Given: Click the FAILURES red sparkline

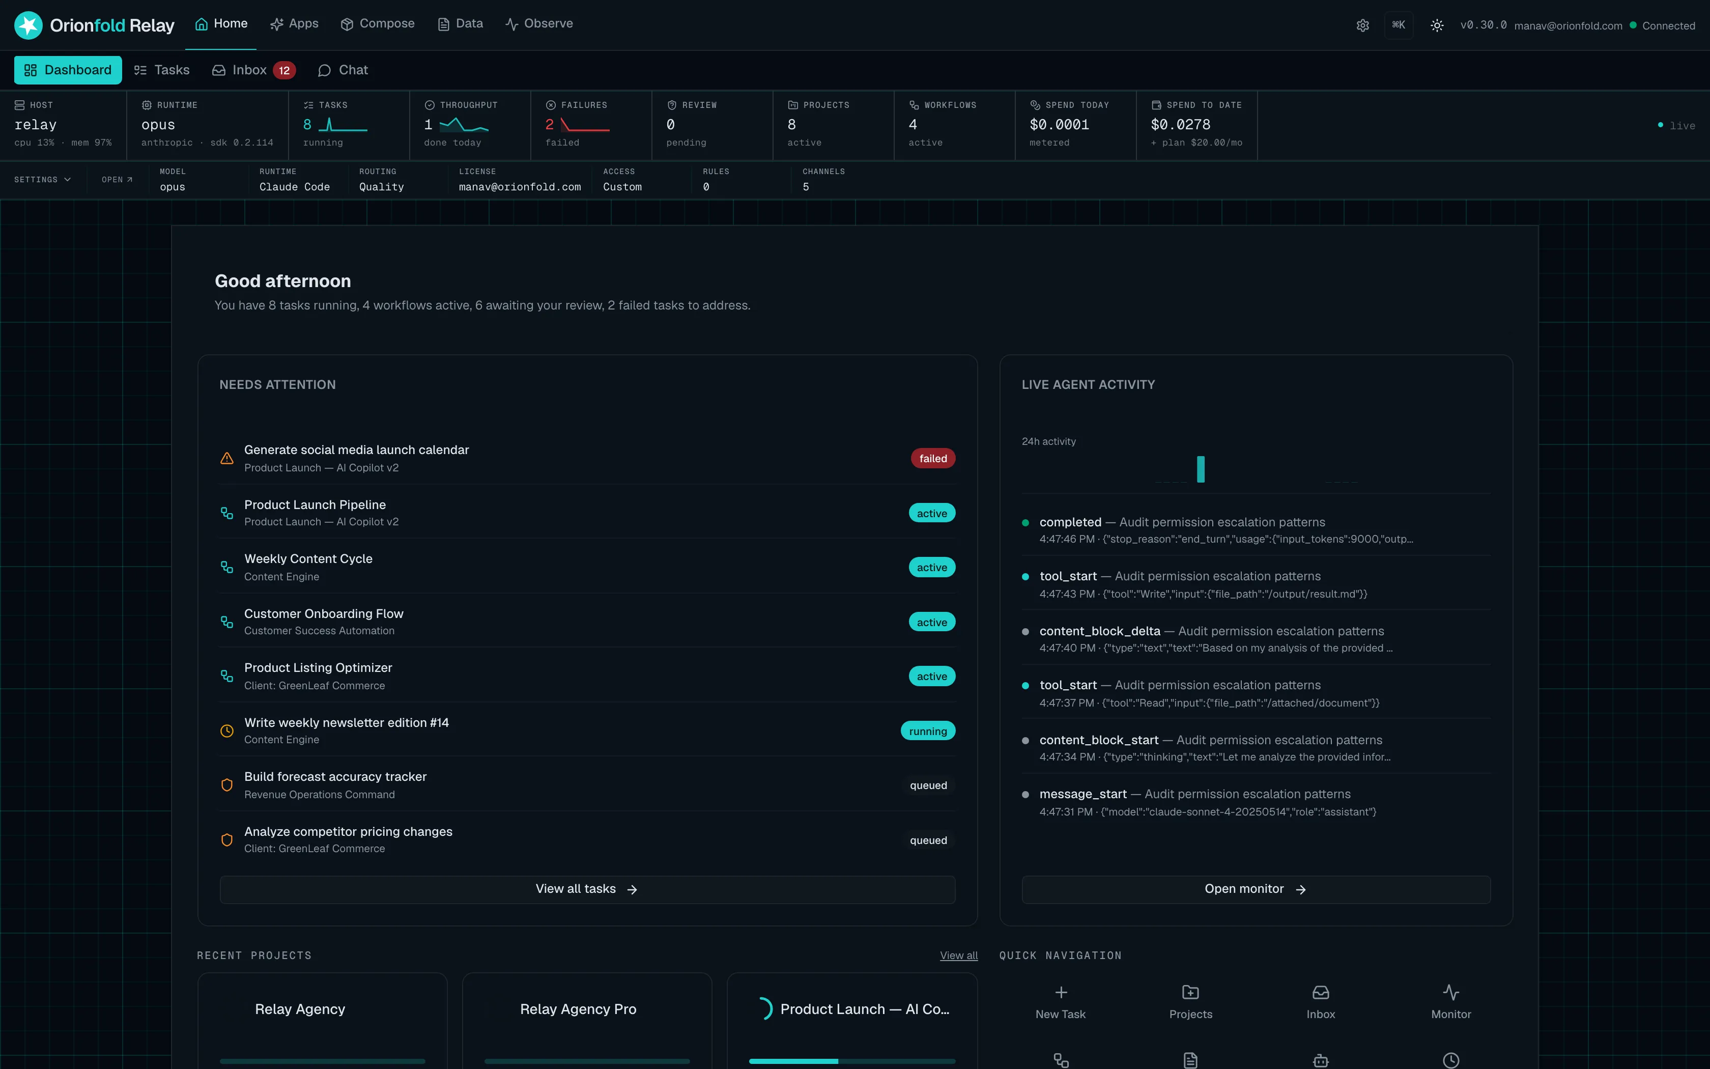Looking at the screenshot, I should pyautogui.click(x=585, y=125).
